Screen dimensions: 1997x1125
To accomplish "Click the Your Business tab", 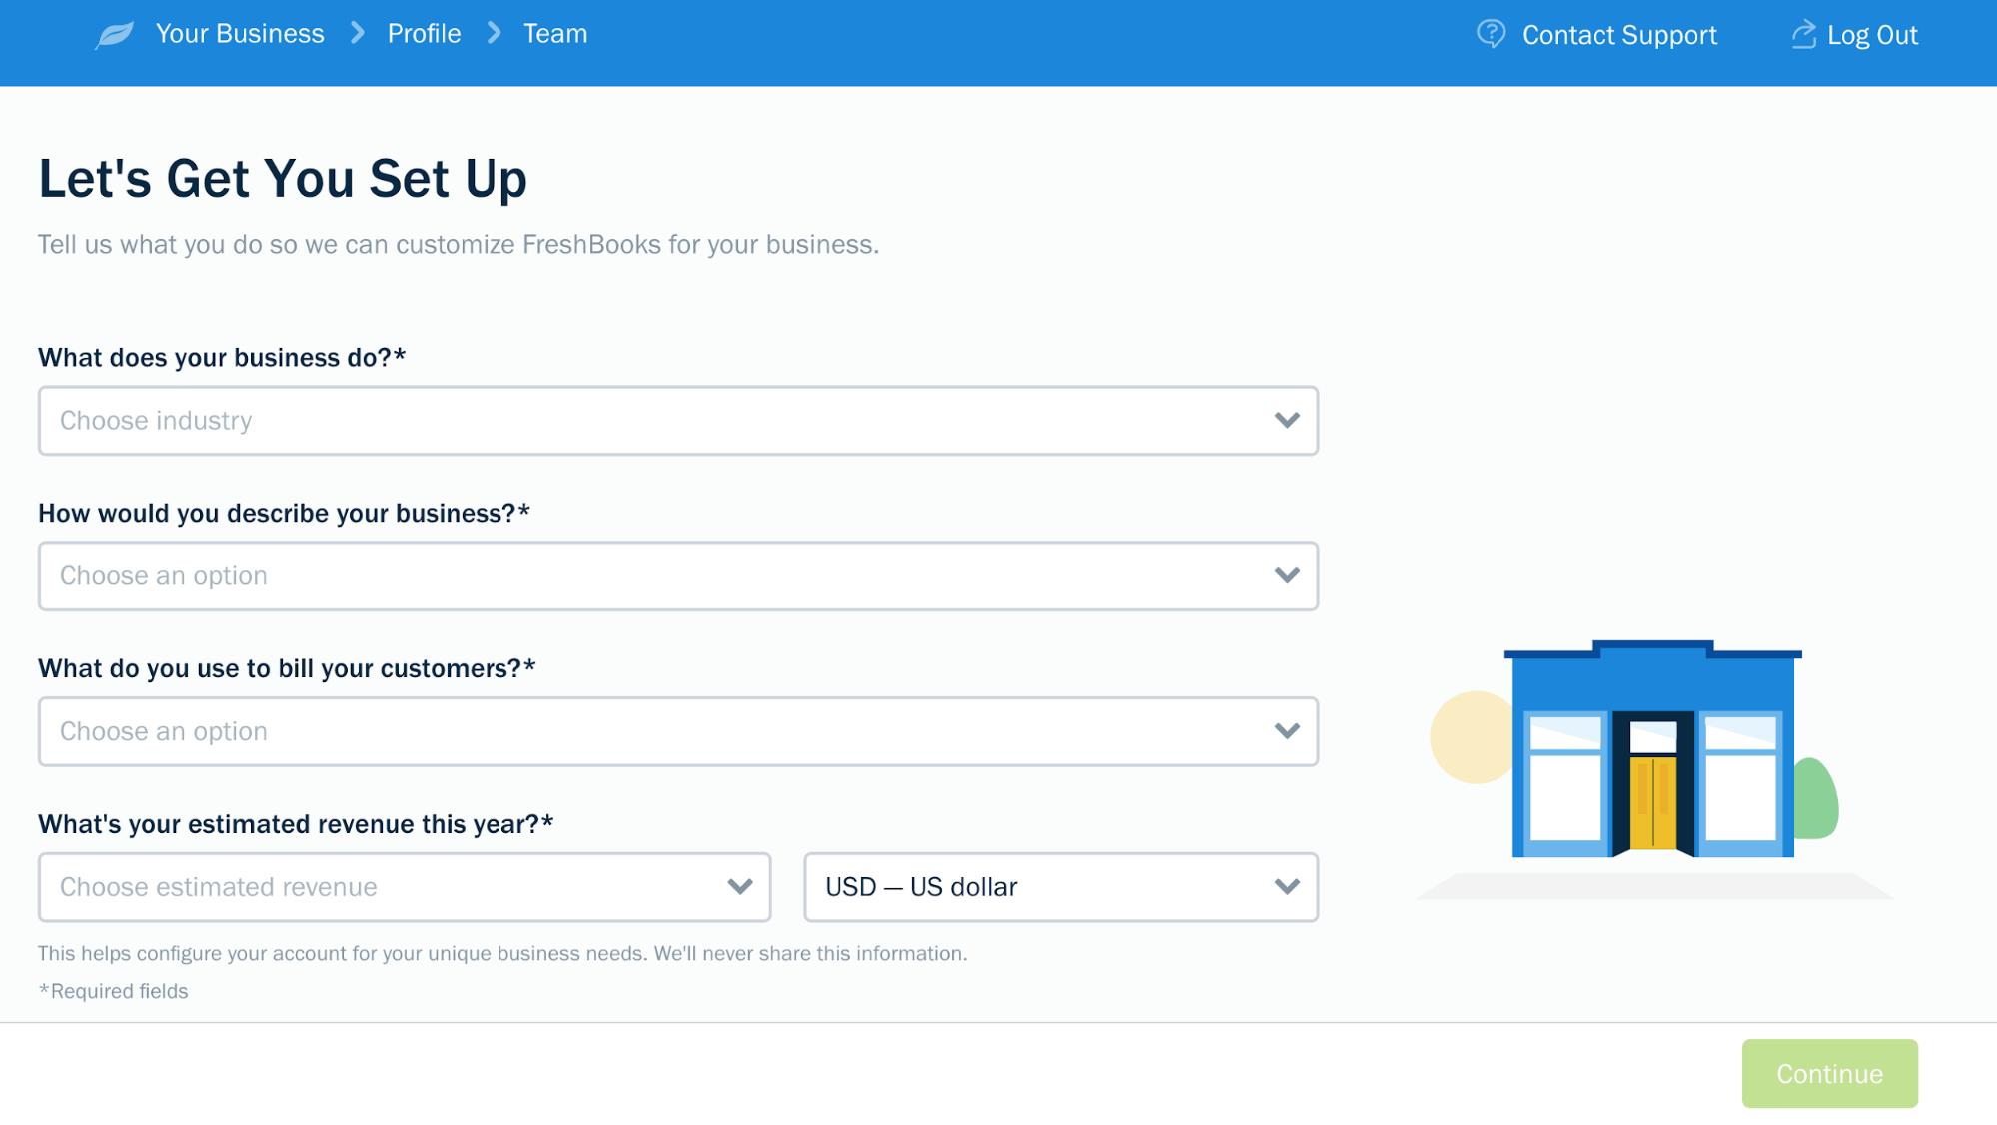I will click(x=238, y=34).
